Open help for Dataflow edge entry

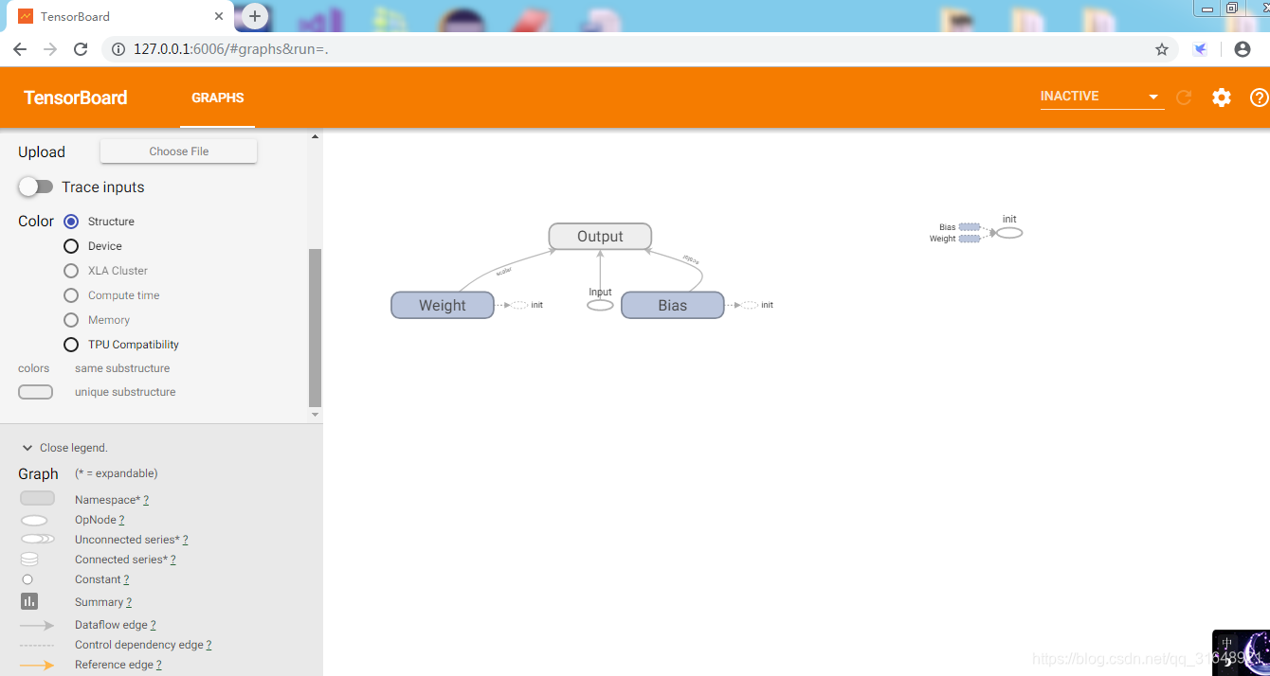tap(153, 625)
